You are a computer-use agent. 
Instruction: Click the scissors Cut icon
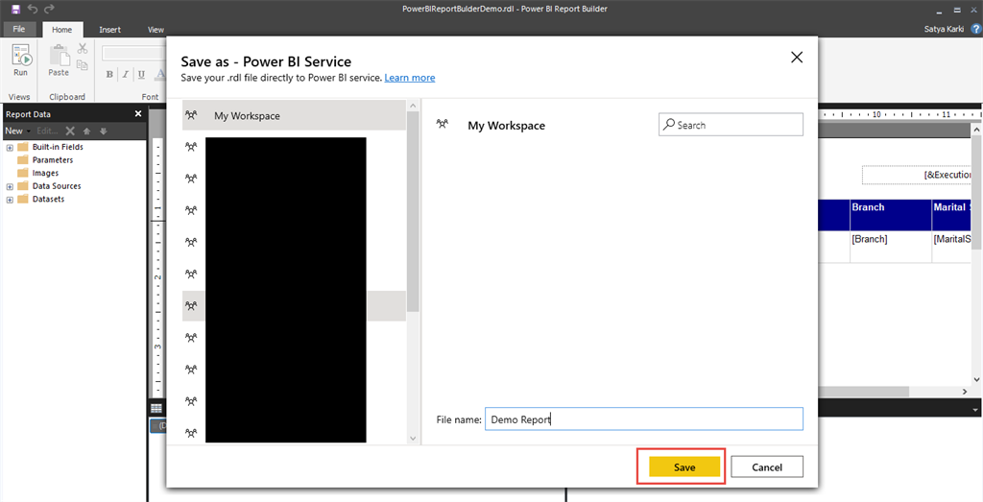83,48
